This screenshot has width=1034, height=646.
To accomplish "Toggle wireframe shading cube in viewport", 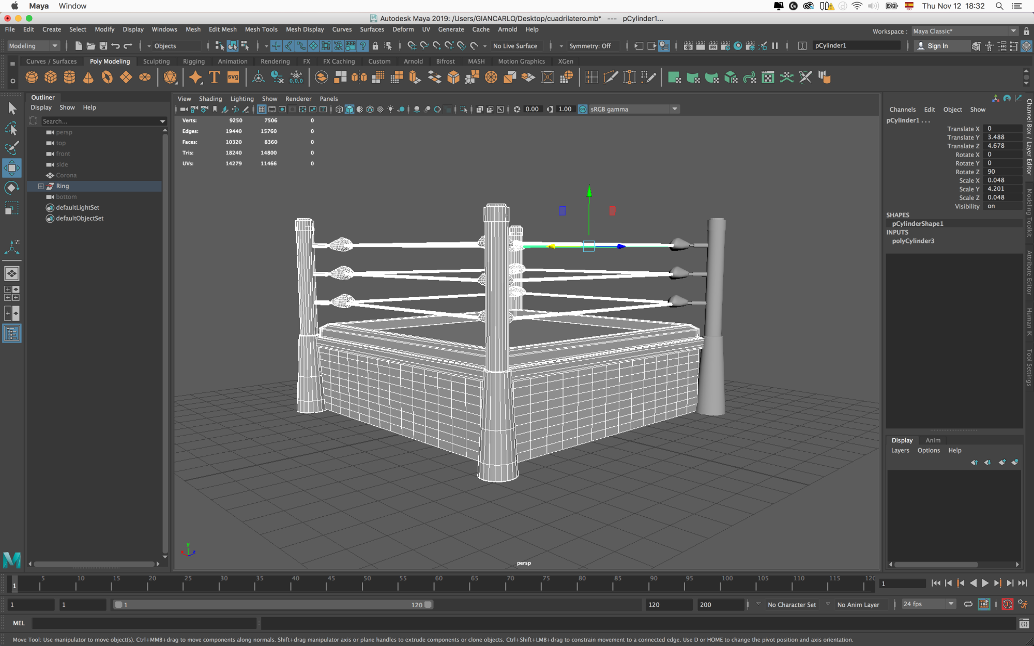I will pos(339,110).
